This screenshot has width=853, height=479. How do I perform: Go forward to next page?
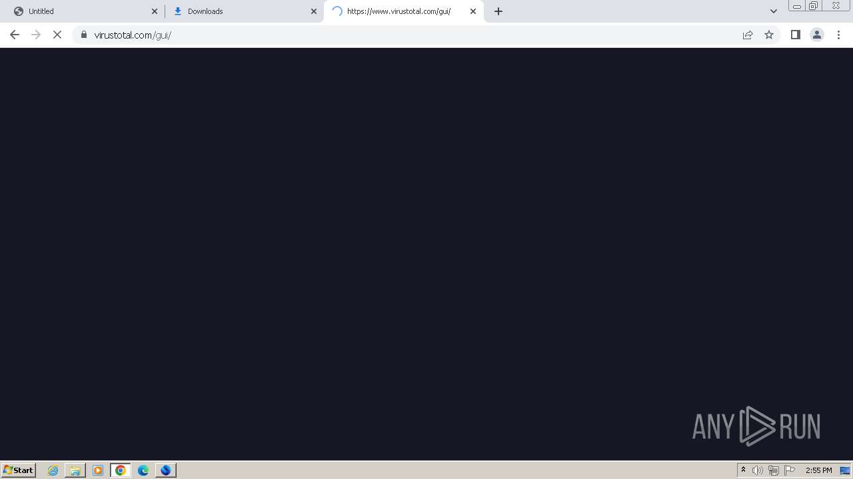point(36,35)
